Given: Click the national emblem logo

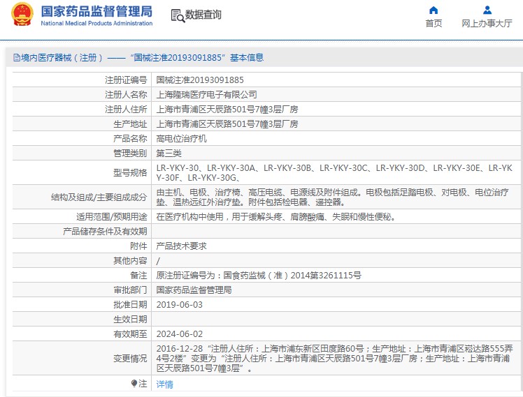Looking at the screenshot, I should (x=22, y=15).
